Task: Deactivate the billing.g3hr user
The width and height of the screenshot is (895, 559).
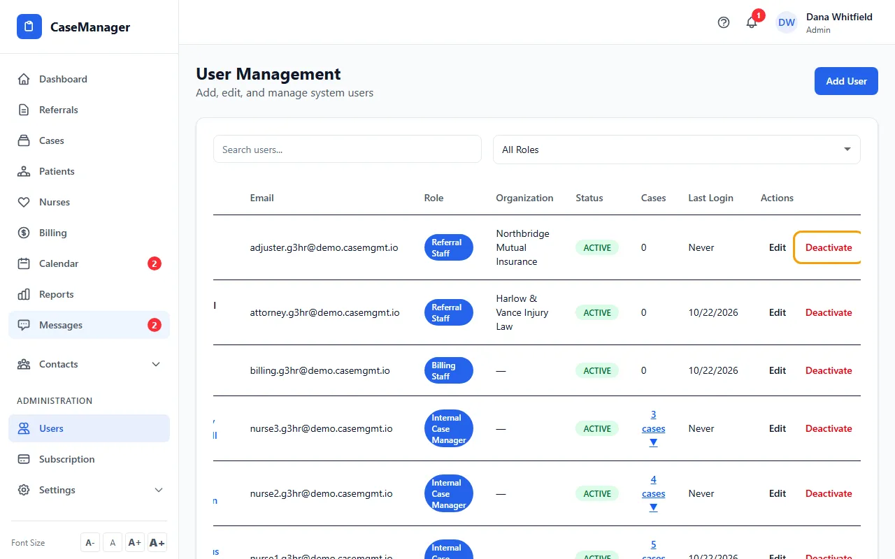Action: 829,370
